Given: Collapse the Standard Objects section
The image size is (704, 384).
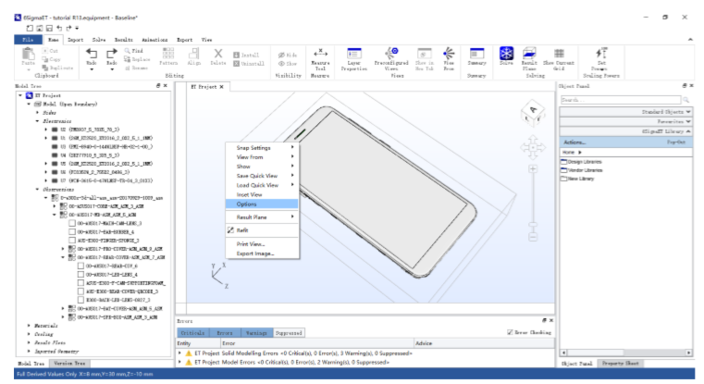Looking at the screenshot, I should [688, 111].
